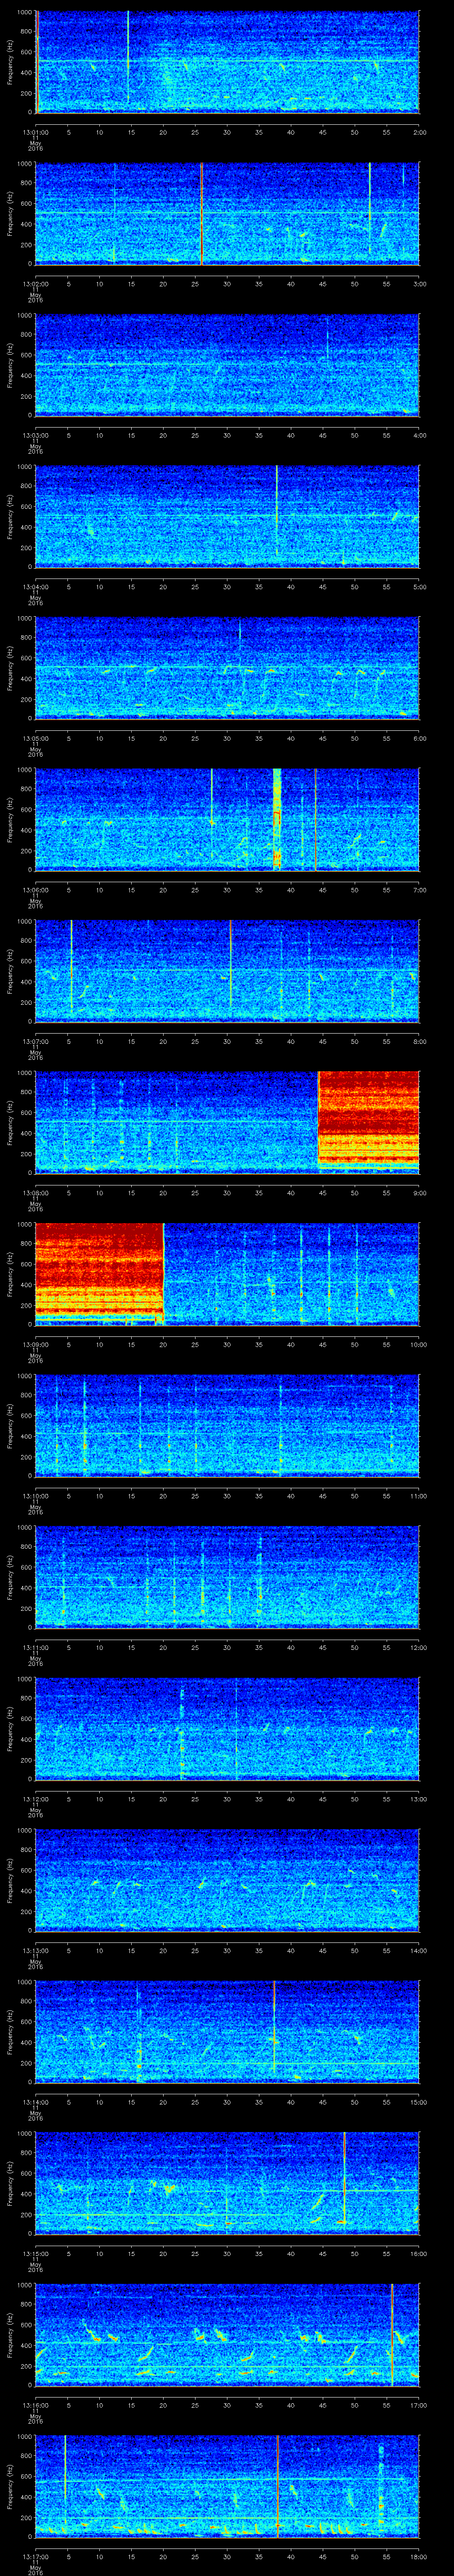Click the red vertical spike in the 13:02:00 panel
Image resolution: width=454 pixels, height=2576 pixels.
[x=202, y=214]
